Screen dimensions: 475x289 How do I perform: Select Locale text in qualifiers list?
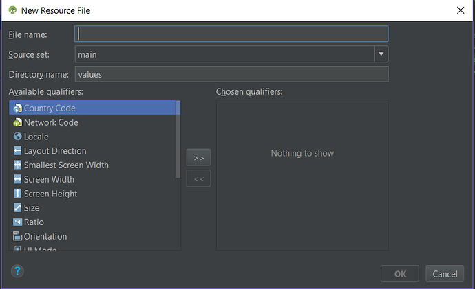[36, 137]
